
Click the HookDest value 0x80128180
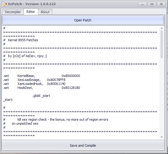pos(71,88)
